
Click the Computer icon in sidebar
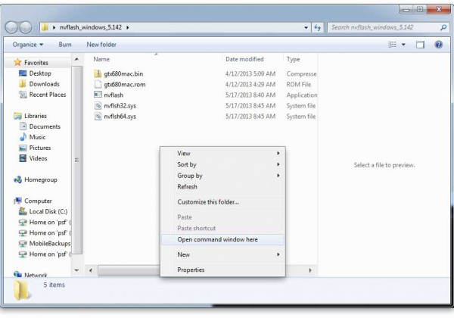(x=17, y=201)
